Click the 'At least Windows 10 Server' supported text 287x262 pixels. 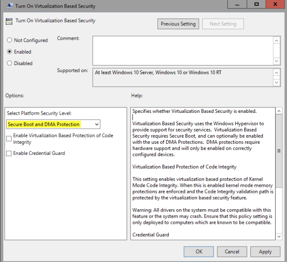pyautogui.click(x=158, y=73)
